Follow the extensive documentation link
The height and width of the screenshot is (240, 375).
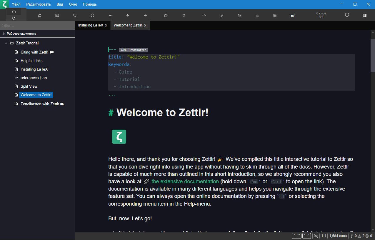tap(185, 181)
